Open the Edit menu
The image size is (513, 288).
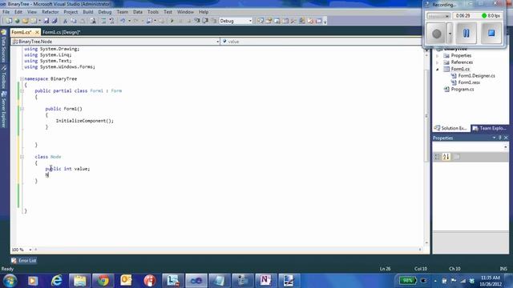pos(18,12)
